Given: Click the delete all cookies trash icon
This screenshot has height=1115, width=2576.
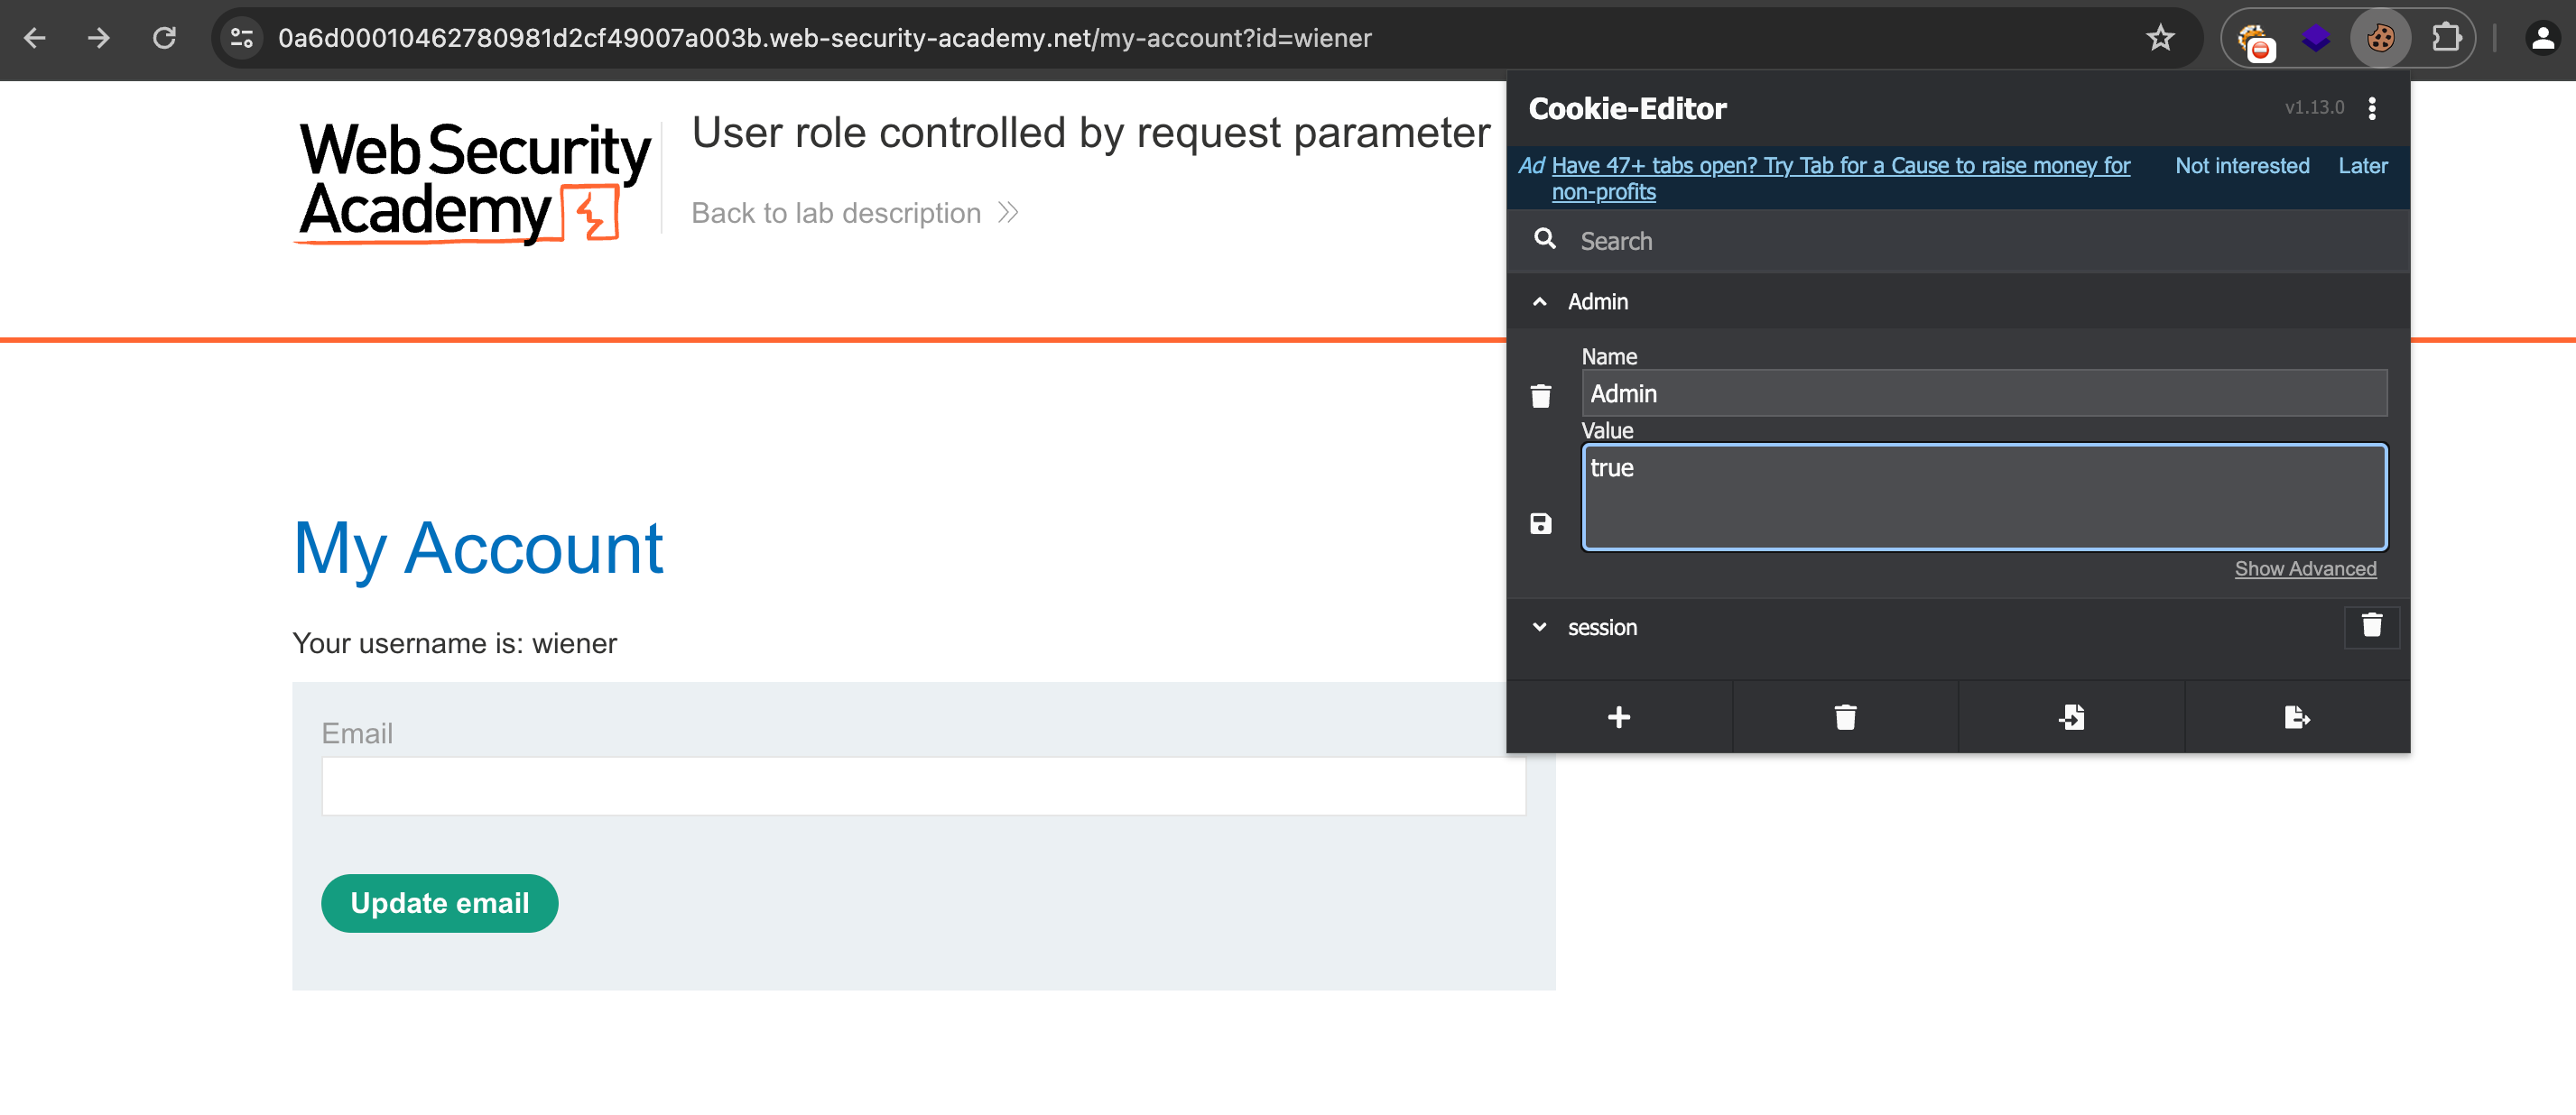Looking at the screenshot, I should 1845,717.
